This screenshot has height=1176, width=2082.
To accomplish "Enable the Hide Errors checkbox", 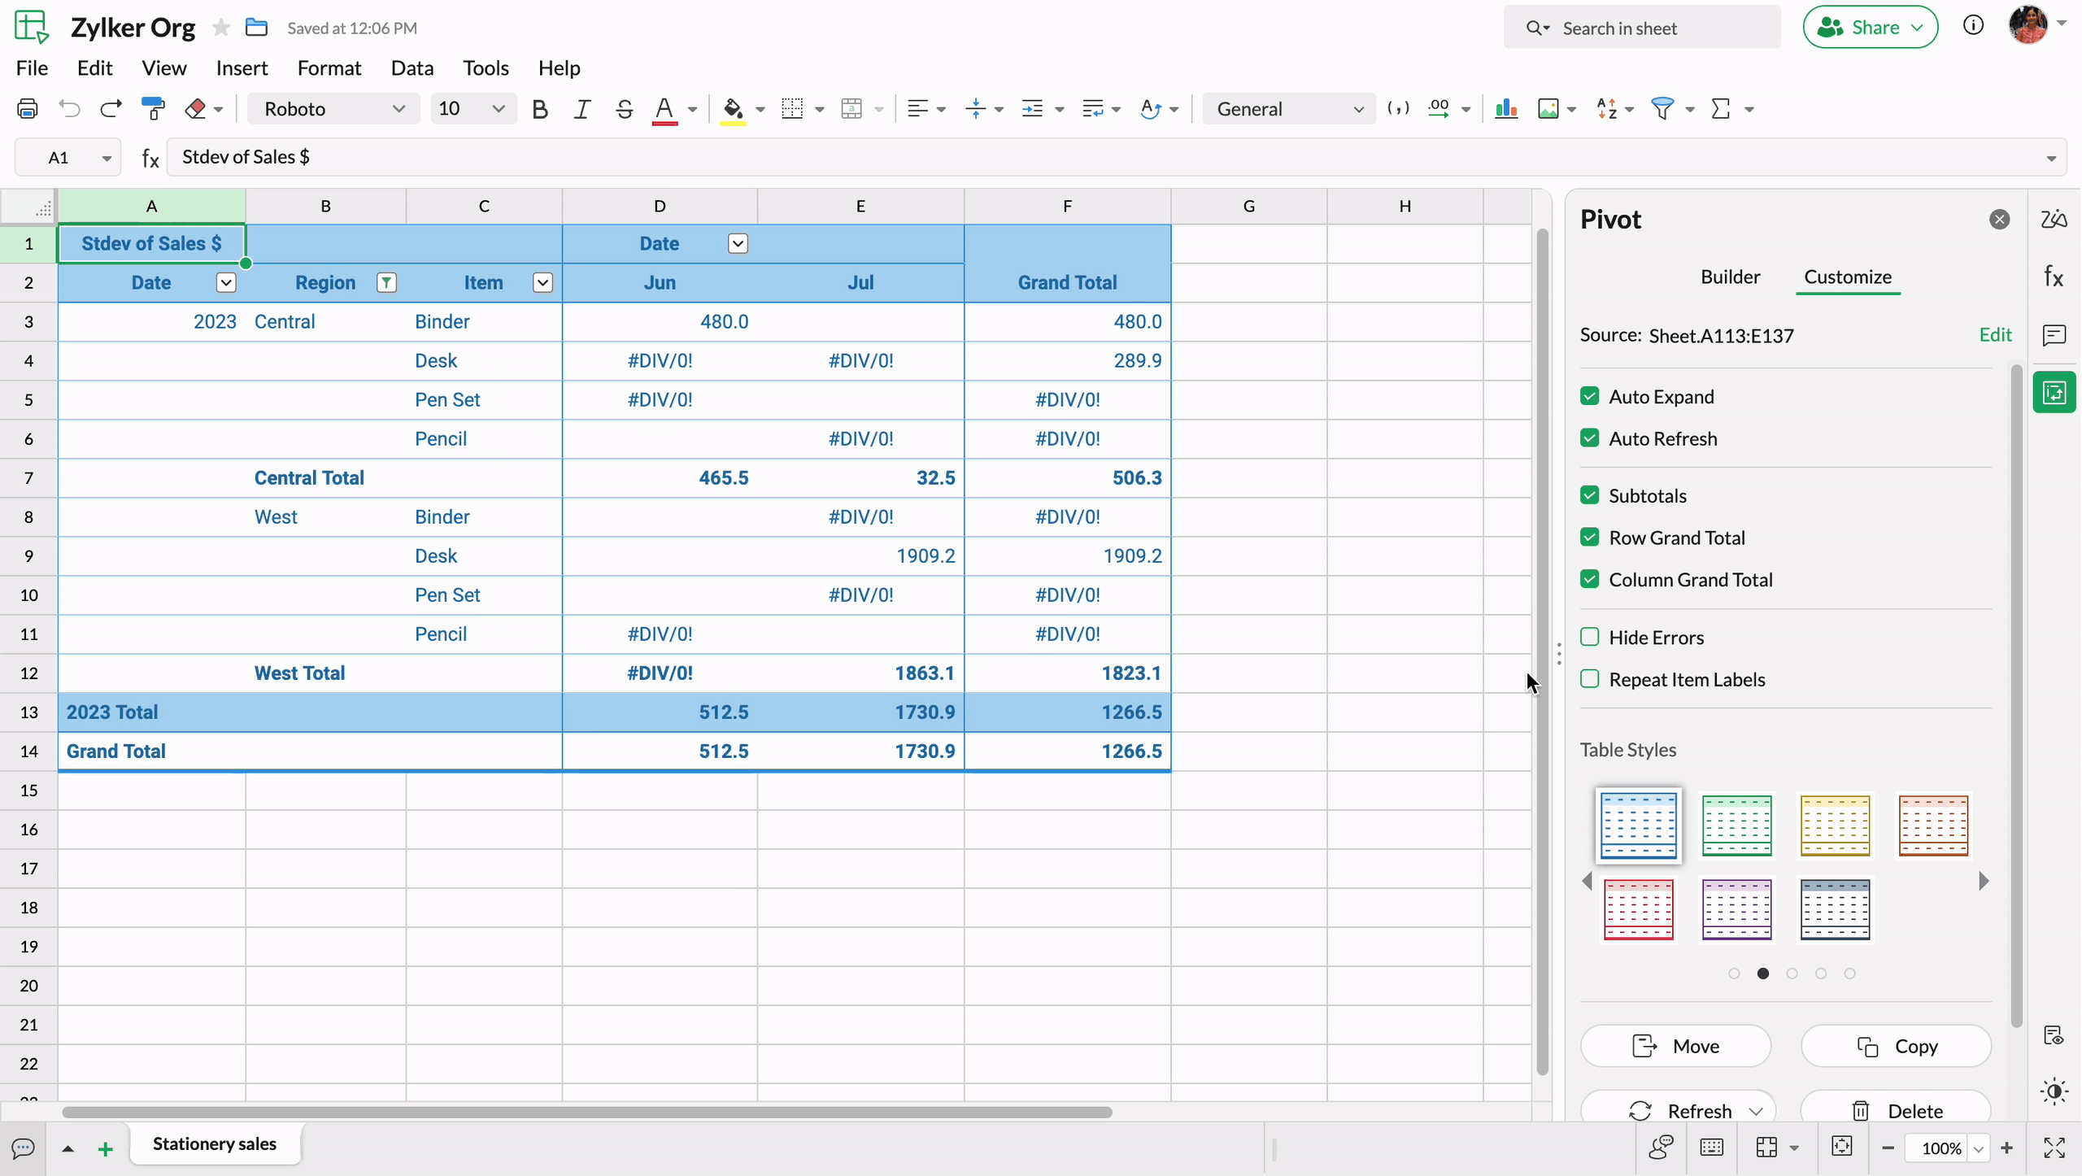I will [x=1589, y=637].
